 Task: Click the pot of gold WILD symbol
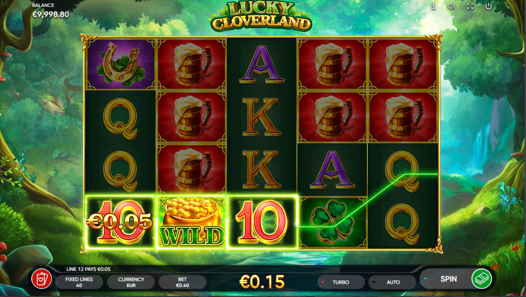tap(191, 222)
